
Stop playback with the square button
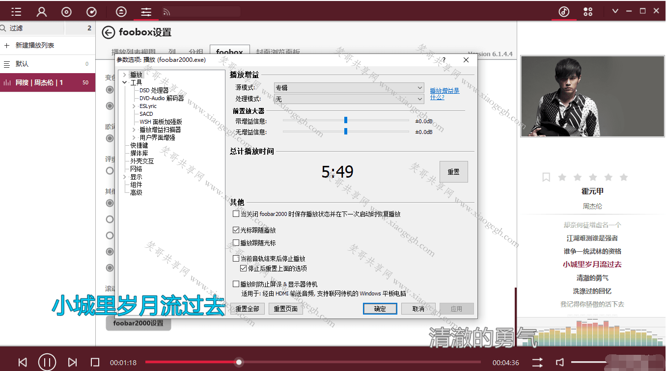click(95, 362)
